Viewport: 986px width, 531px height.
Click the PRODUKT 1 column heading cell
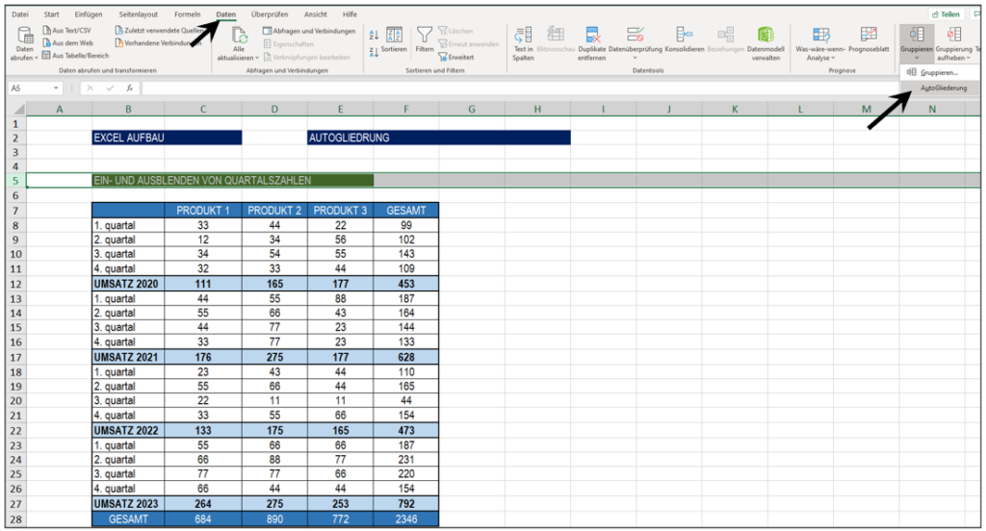pos(203,211)
